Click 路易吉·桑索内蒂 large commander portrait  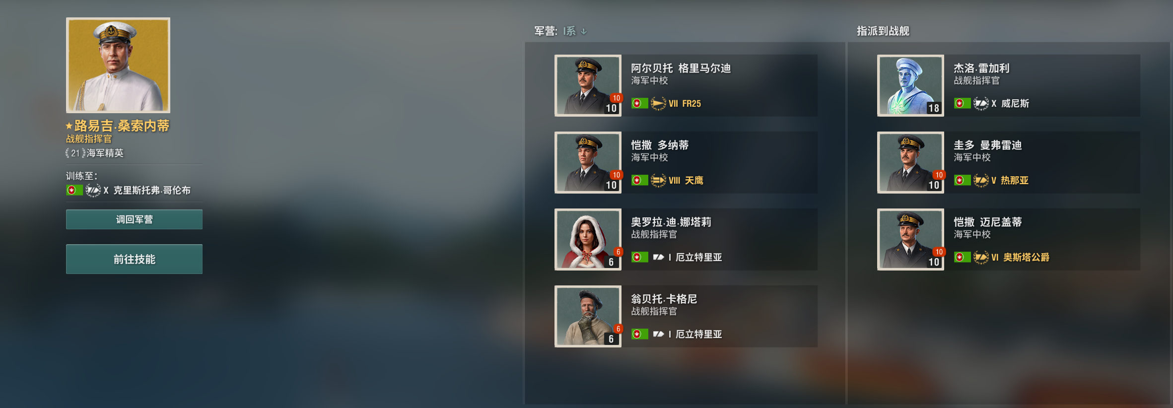(118, 65)
